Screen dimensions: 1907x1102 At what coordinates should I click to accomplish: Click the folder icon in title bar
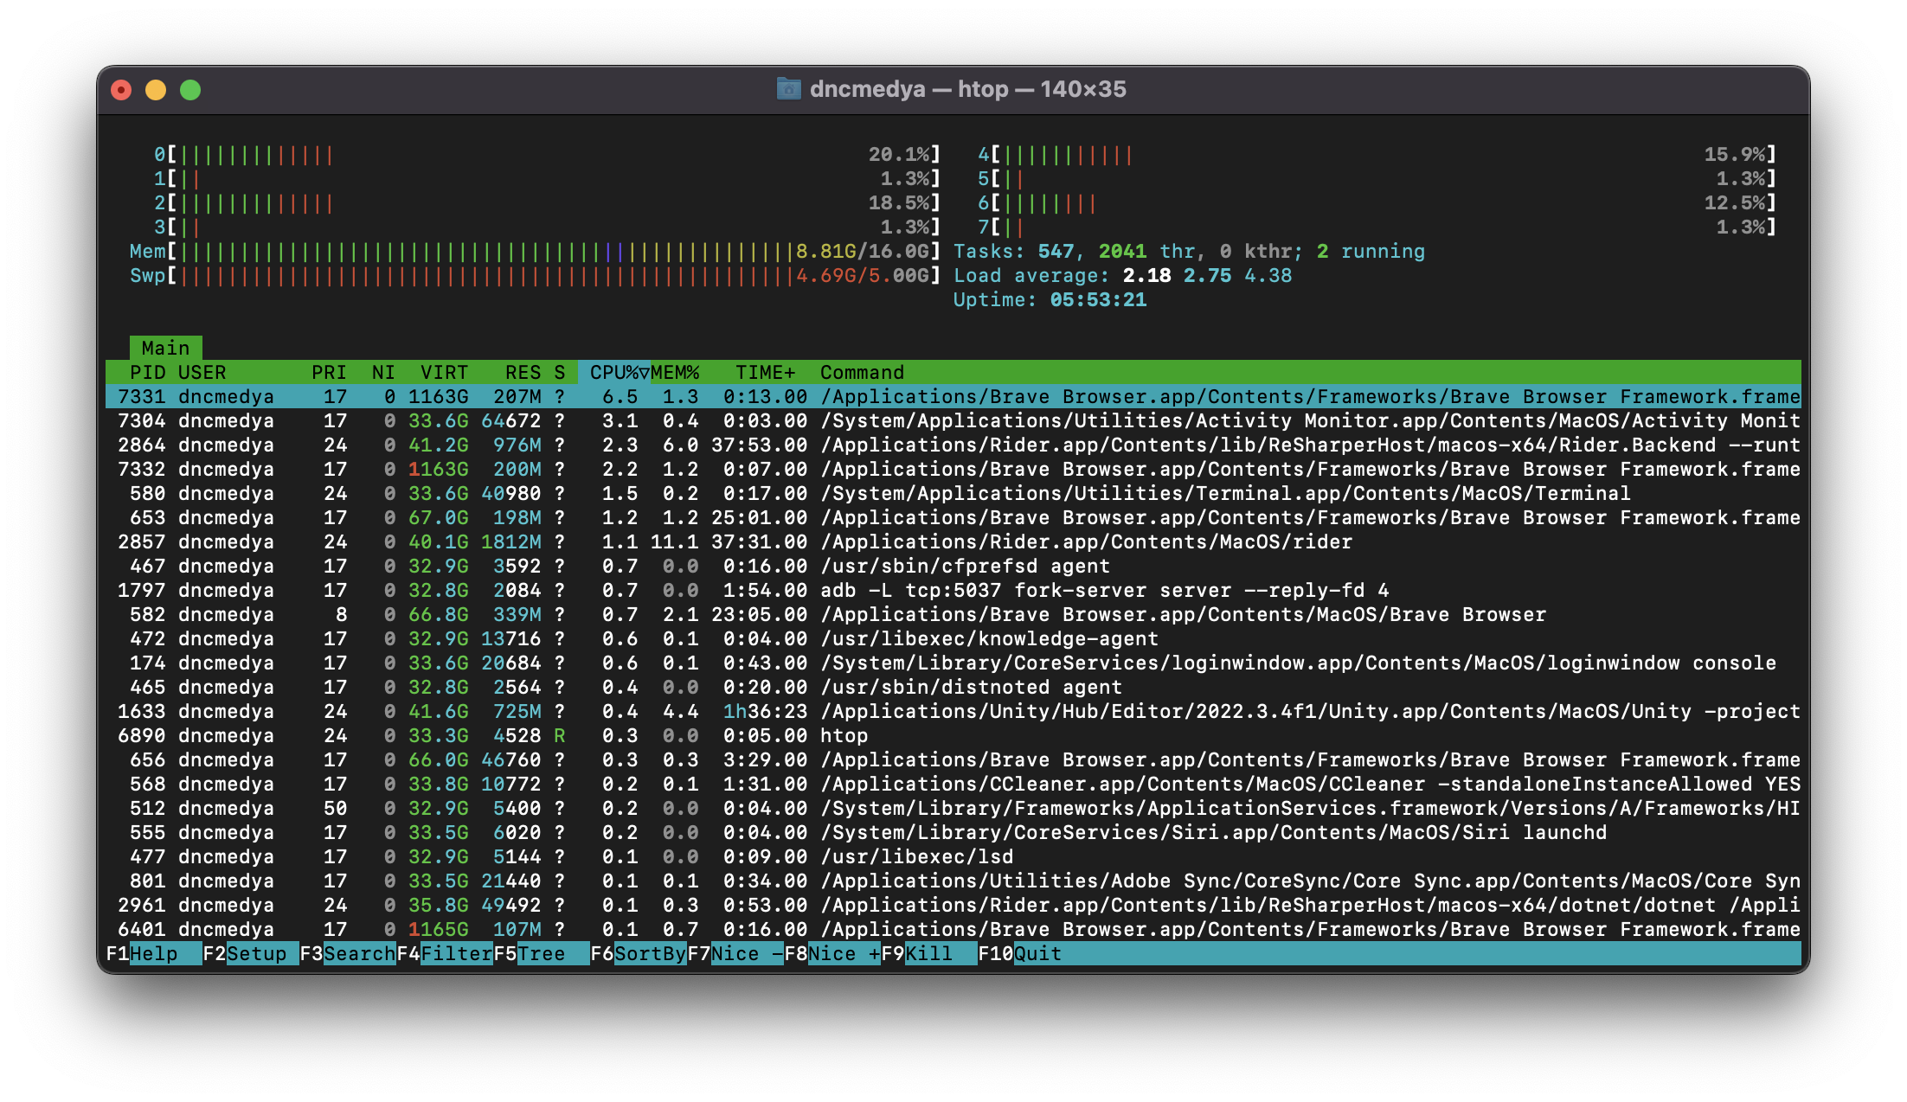tap(788, 89)
